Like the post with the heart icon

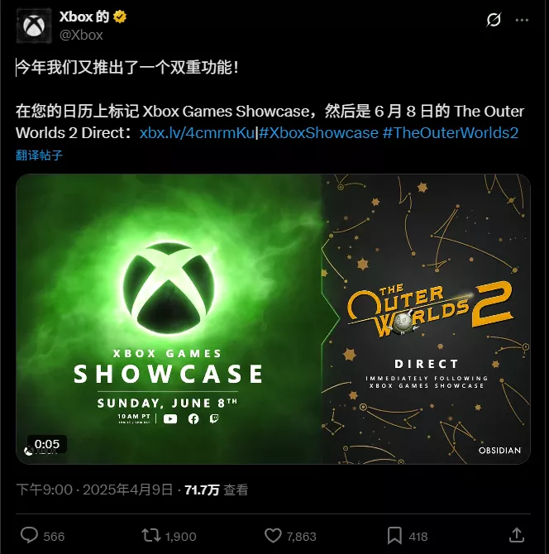pos(273,535)
